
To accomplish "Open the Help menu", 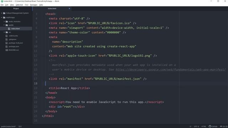I will 41,5.
